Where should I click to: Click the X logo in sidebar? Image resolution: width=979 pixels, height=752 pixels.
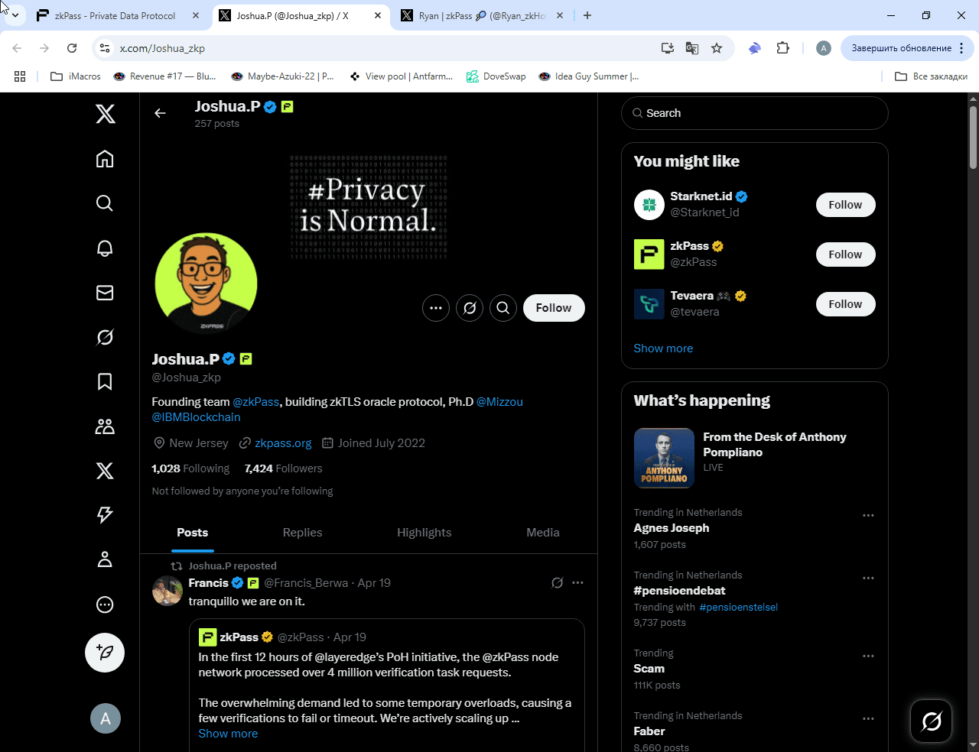coord(105,114)
